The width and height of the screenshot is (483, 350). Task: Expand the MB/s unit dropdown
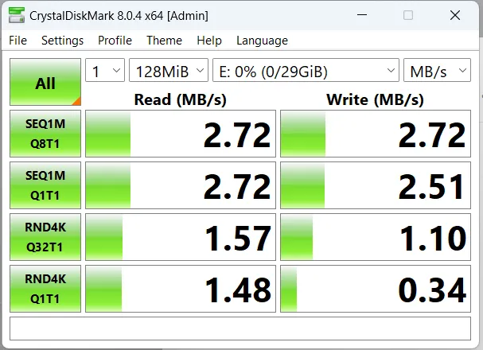click(x=436, y=71)
